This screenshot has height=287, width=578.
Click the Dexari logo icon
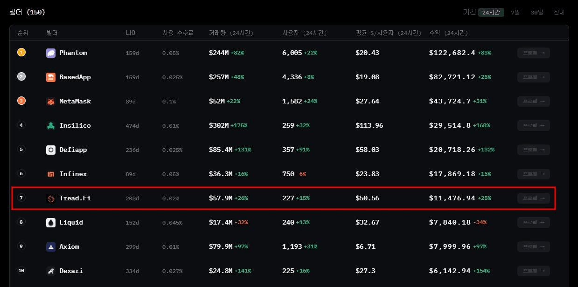click(51, 271)
